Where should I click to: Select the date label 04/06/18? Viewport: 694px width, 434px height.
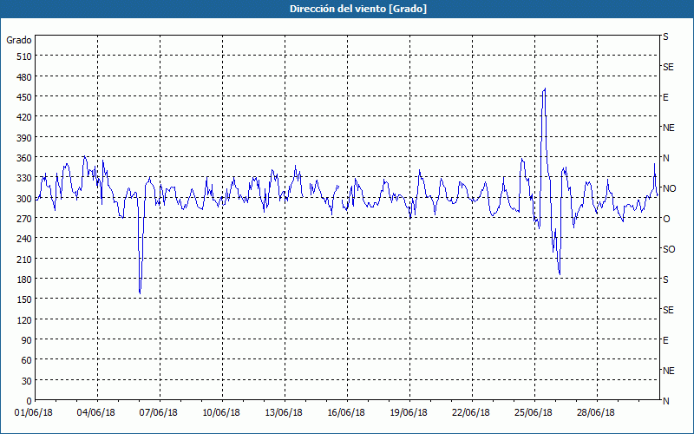[x=96, y=413]
